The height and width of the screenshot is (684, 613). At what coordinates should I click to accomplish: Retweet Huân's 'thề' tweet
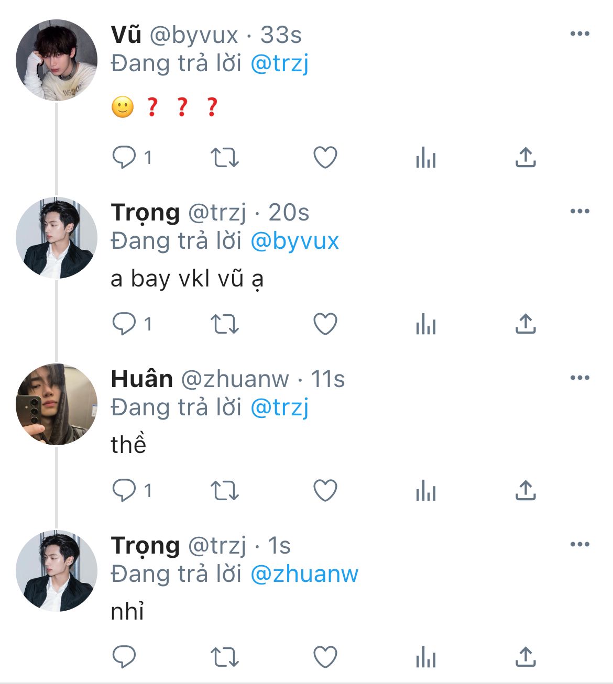pyautogui.click(x=224, y=491)
